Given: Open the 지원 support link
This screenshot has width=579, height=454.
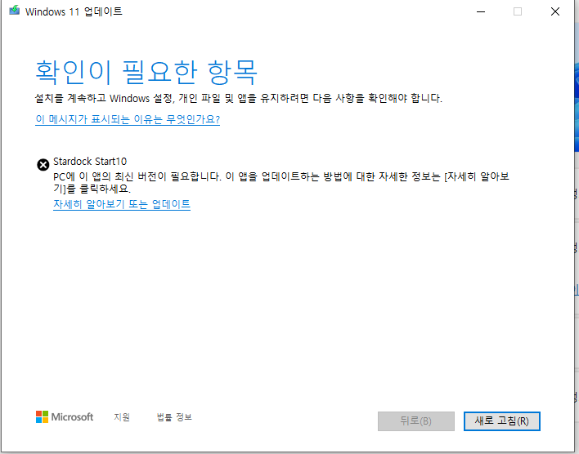Looking at the screenshot, I should pos(122,417).
